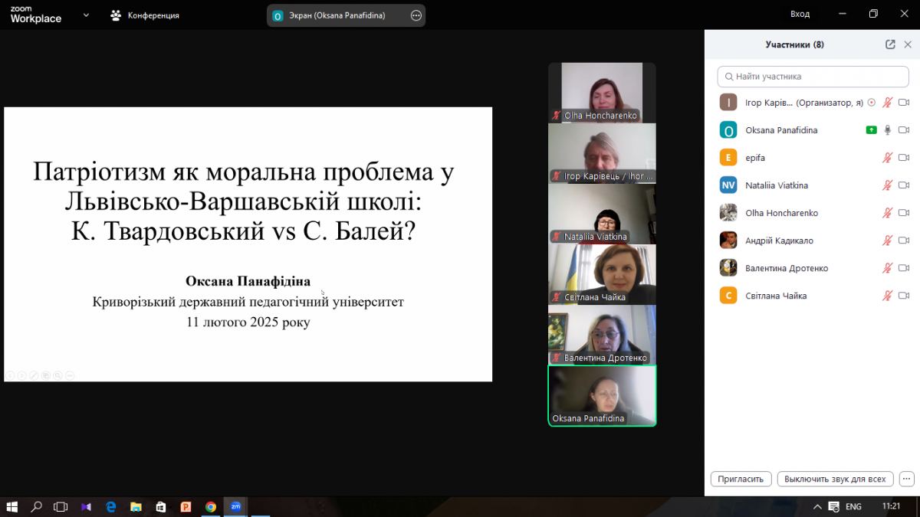Image resolution: width=920 pixels, height=517 pixels.
Task: Open Task View on the taskbar
Action: pyautogui.click(x=61, y=506)
